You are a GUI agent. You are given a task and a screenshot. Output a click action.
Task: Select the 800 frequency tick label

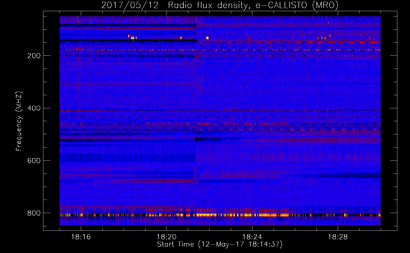pos(34,213)
